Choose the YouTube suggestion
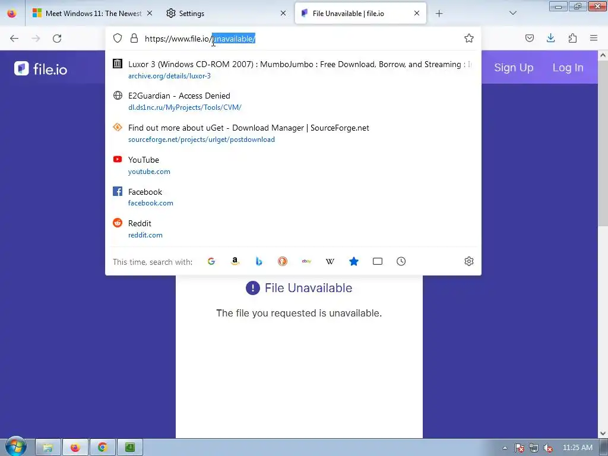Screen dimensions: 608x456 click(293, 165)
